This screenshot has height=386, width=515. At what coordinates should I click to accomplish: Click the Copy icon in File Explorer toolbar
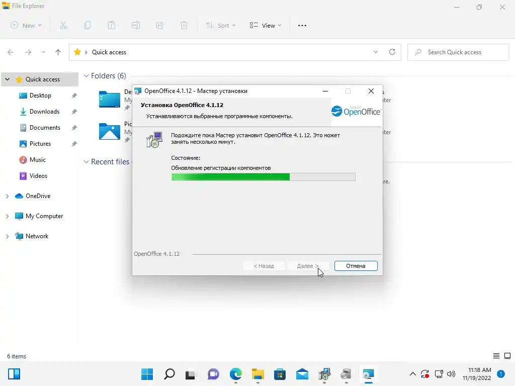(88, 25)
